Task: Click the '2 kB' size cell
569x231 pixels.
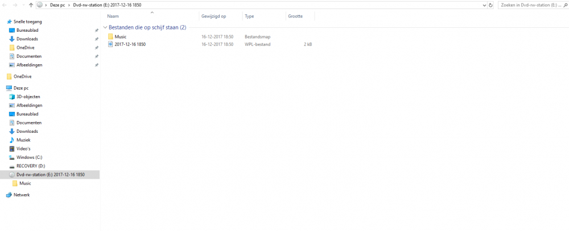Action: pos(308,44)
